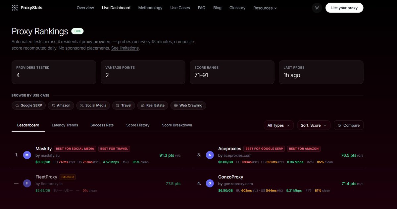This screenshot has height=209, width=397.
Task: Click the Compare button
Action: [349, 125]
